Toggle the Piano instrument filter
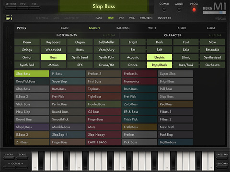230x172 pixels. coord(27,42)
